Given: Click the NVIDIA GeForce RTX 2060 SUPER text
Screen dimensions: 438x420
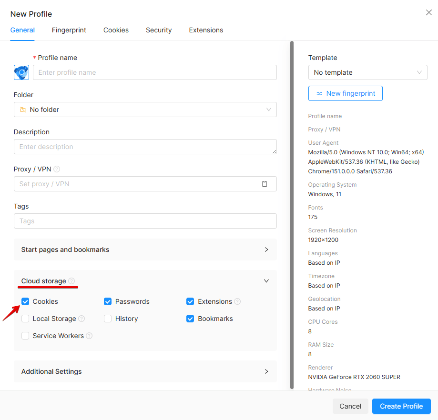Looking at the screenshot, I should [354, 377].
